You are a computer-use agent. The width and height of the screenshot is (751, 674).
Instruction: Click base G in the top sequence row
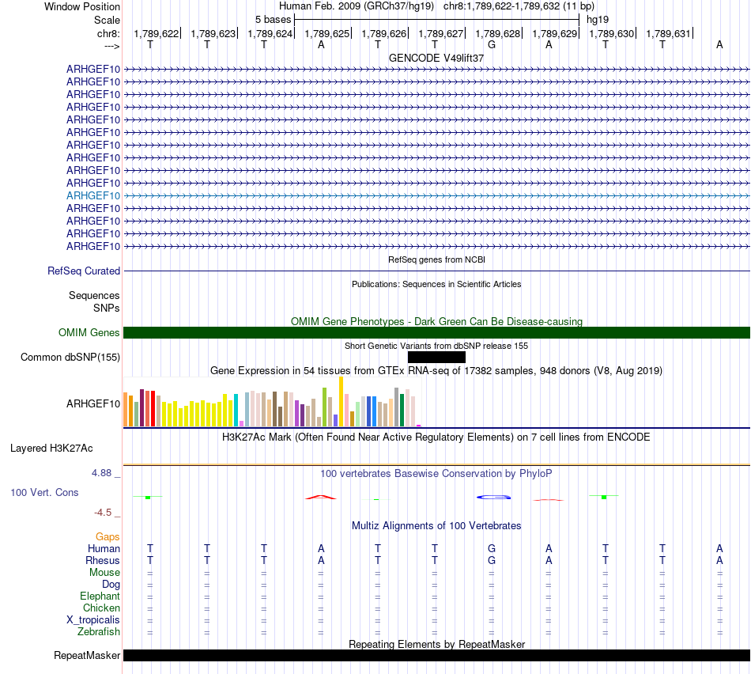tap(492, 44)
